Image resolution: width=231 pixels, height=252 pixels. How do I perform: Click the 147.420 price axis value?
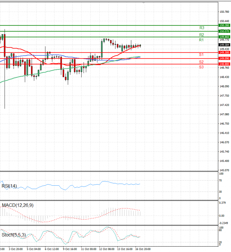point(224,105)
